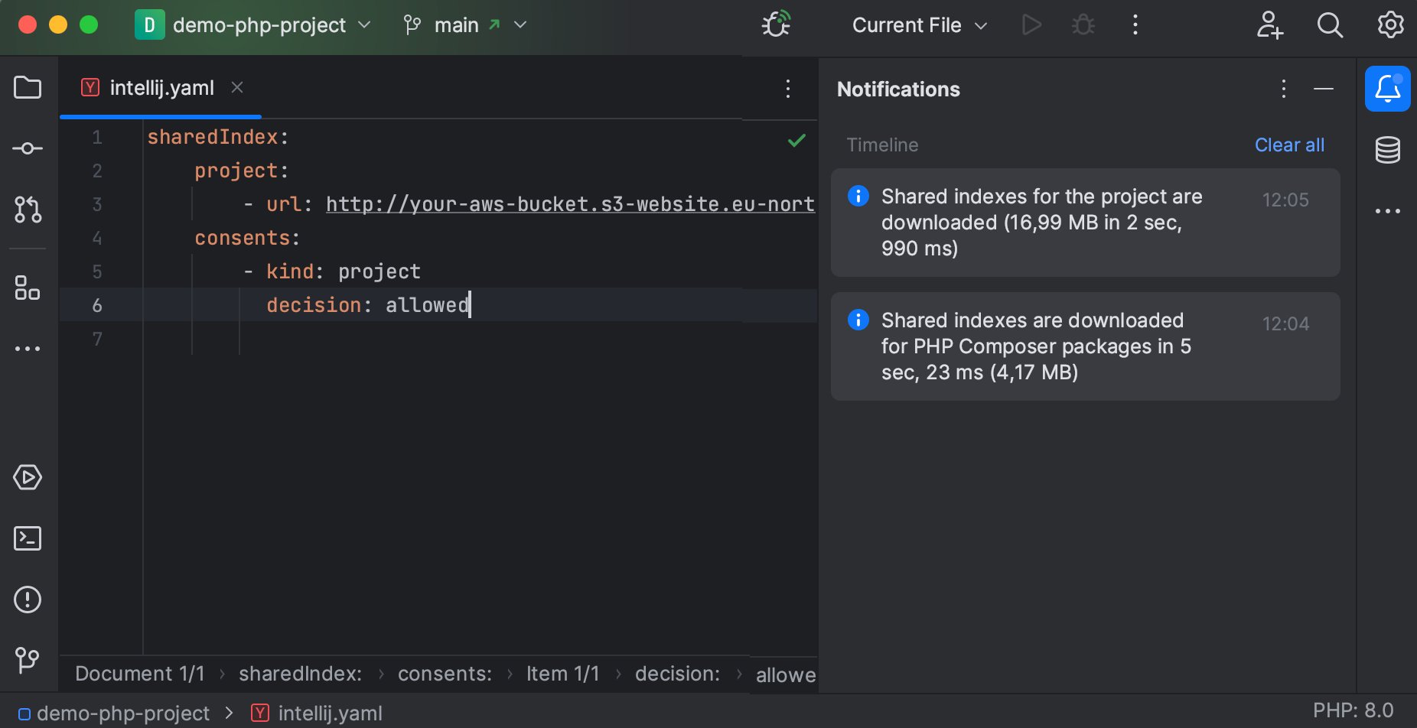Click Document 1/1 breadcrumb
This screenshot has height=728, width=1417.
coord(140,674)
